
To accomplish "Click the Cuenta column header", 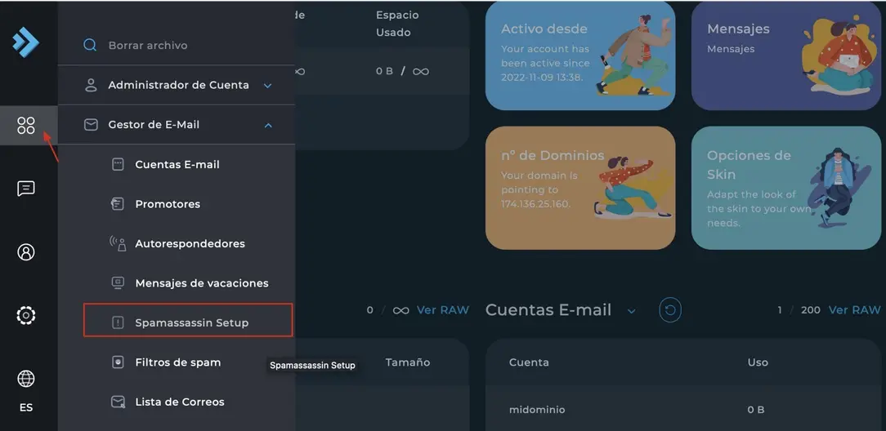I will click(x=529, y=362).
